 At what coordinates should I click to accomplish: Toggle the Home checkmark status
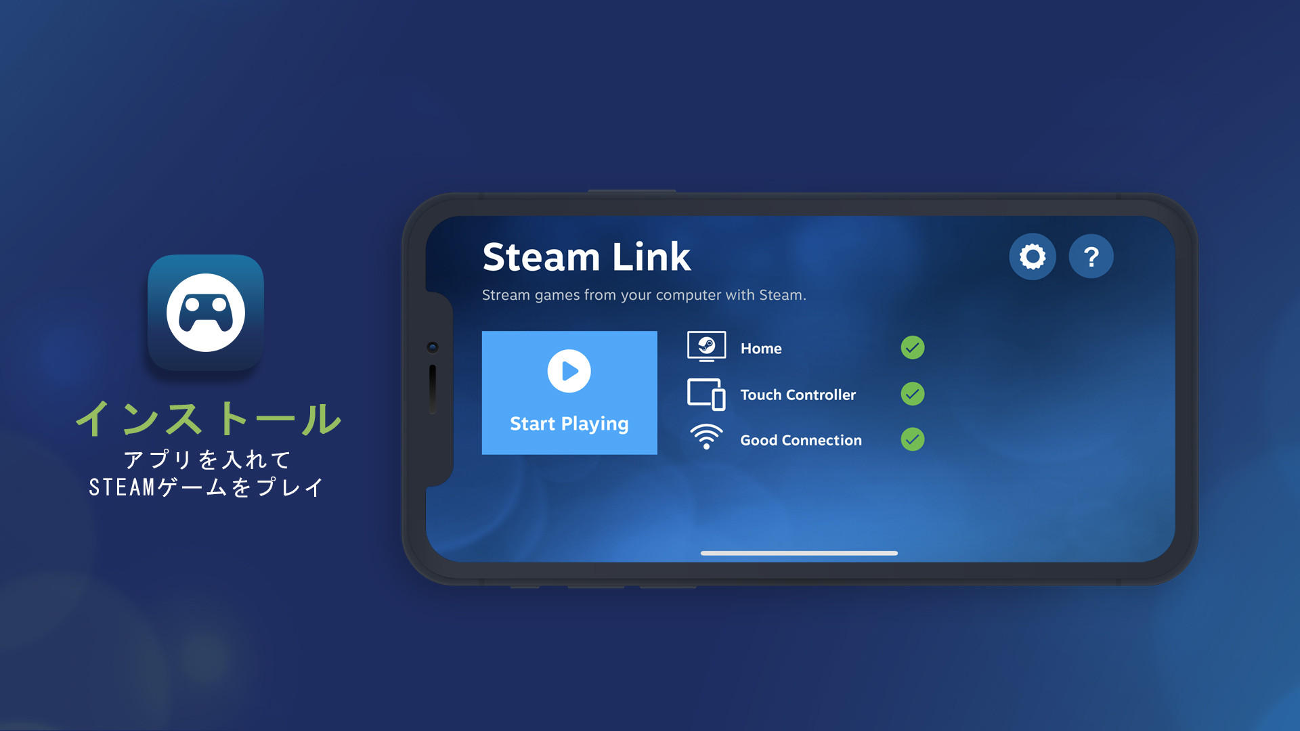[x=911, y=347]
